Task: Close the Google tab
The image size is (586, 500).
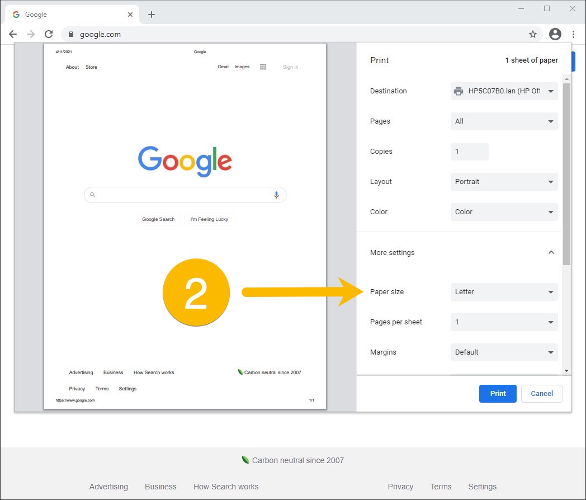Action: (130, 15)
